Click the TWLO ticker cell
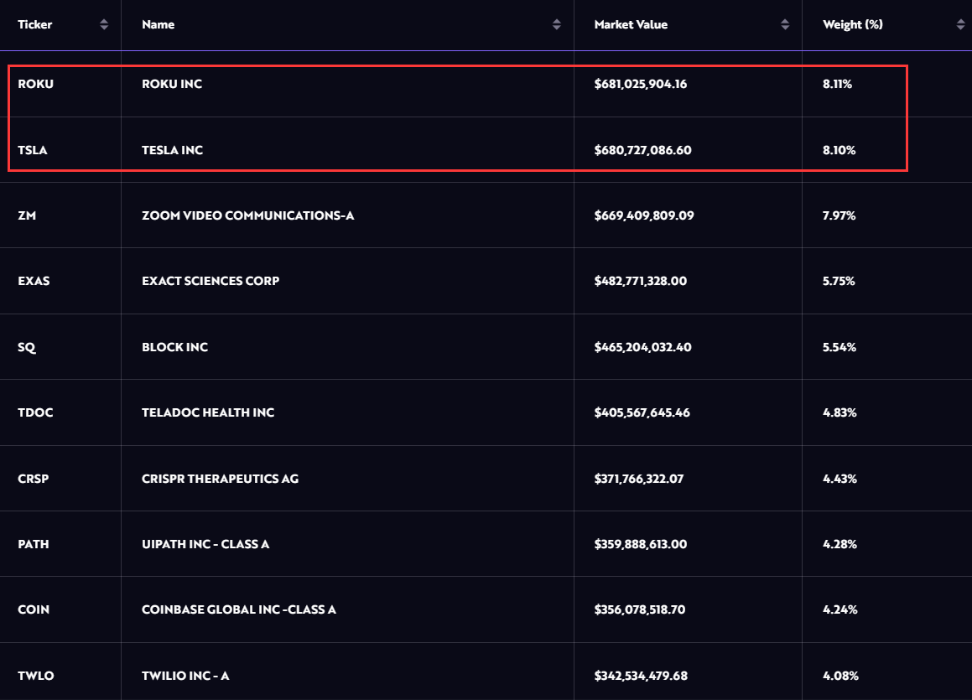This screenshot has height=700, width=972. (35, 676)
